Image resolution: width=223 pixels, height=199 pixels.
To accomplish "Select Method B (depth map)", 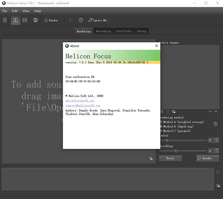I will tap(177, 126).
